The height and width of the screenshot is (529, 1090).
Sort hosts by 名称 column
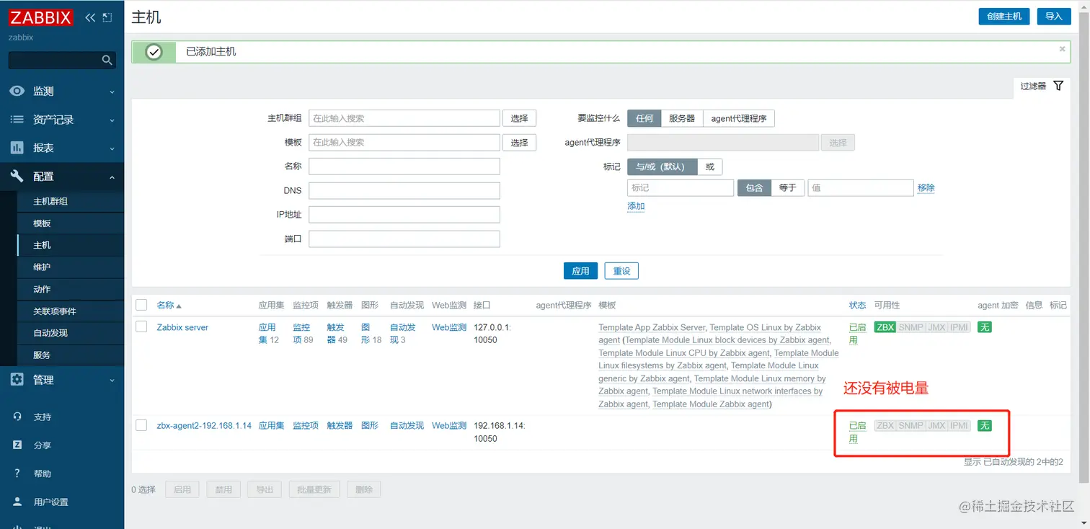coord(169,305)
